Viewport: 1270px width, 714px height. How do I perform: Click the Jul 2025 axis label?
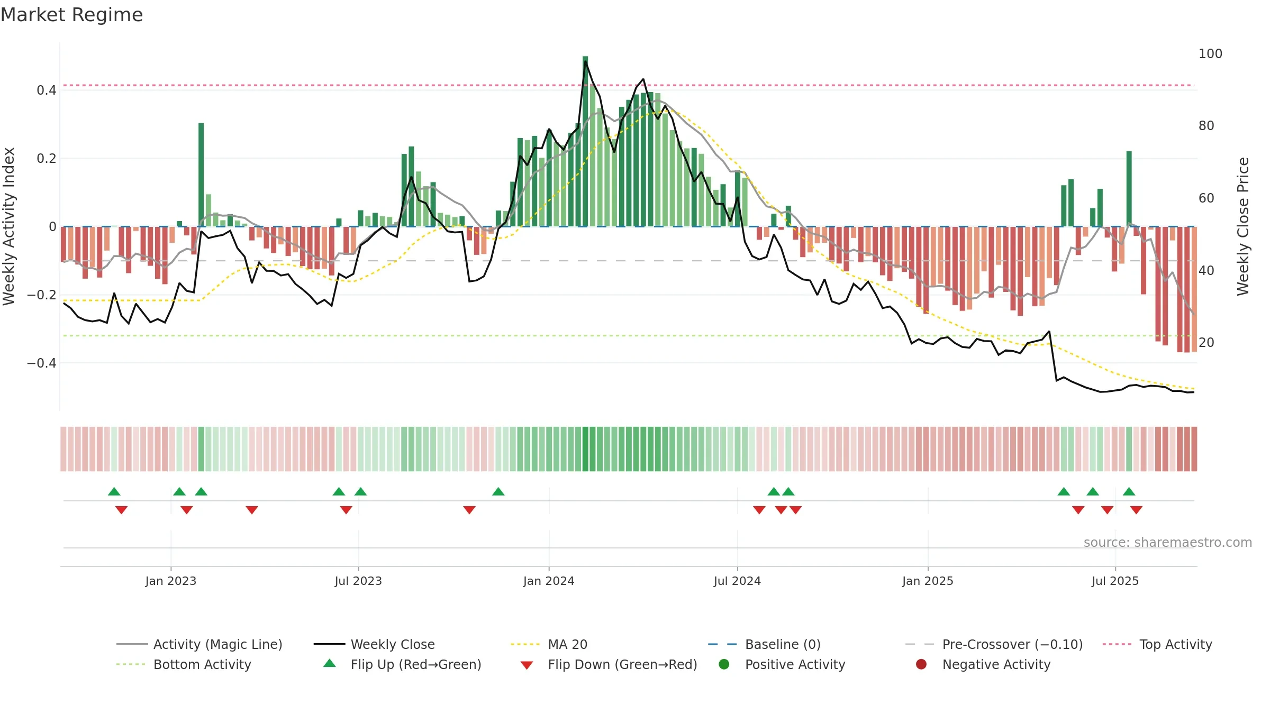pyautogui.click(x=1115, y=581)
